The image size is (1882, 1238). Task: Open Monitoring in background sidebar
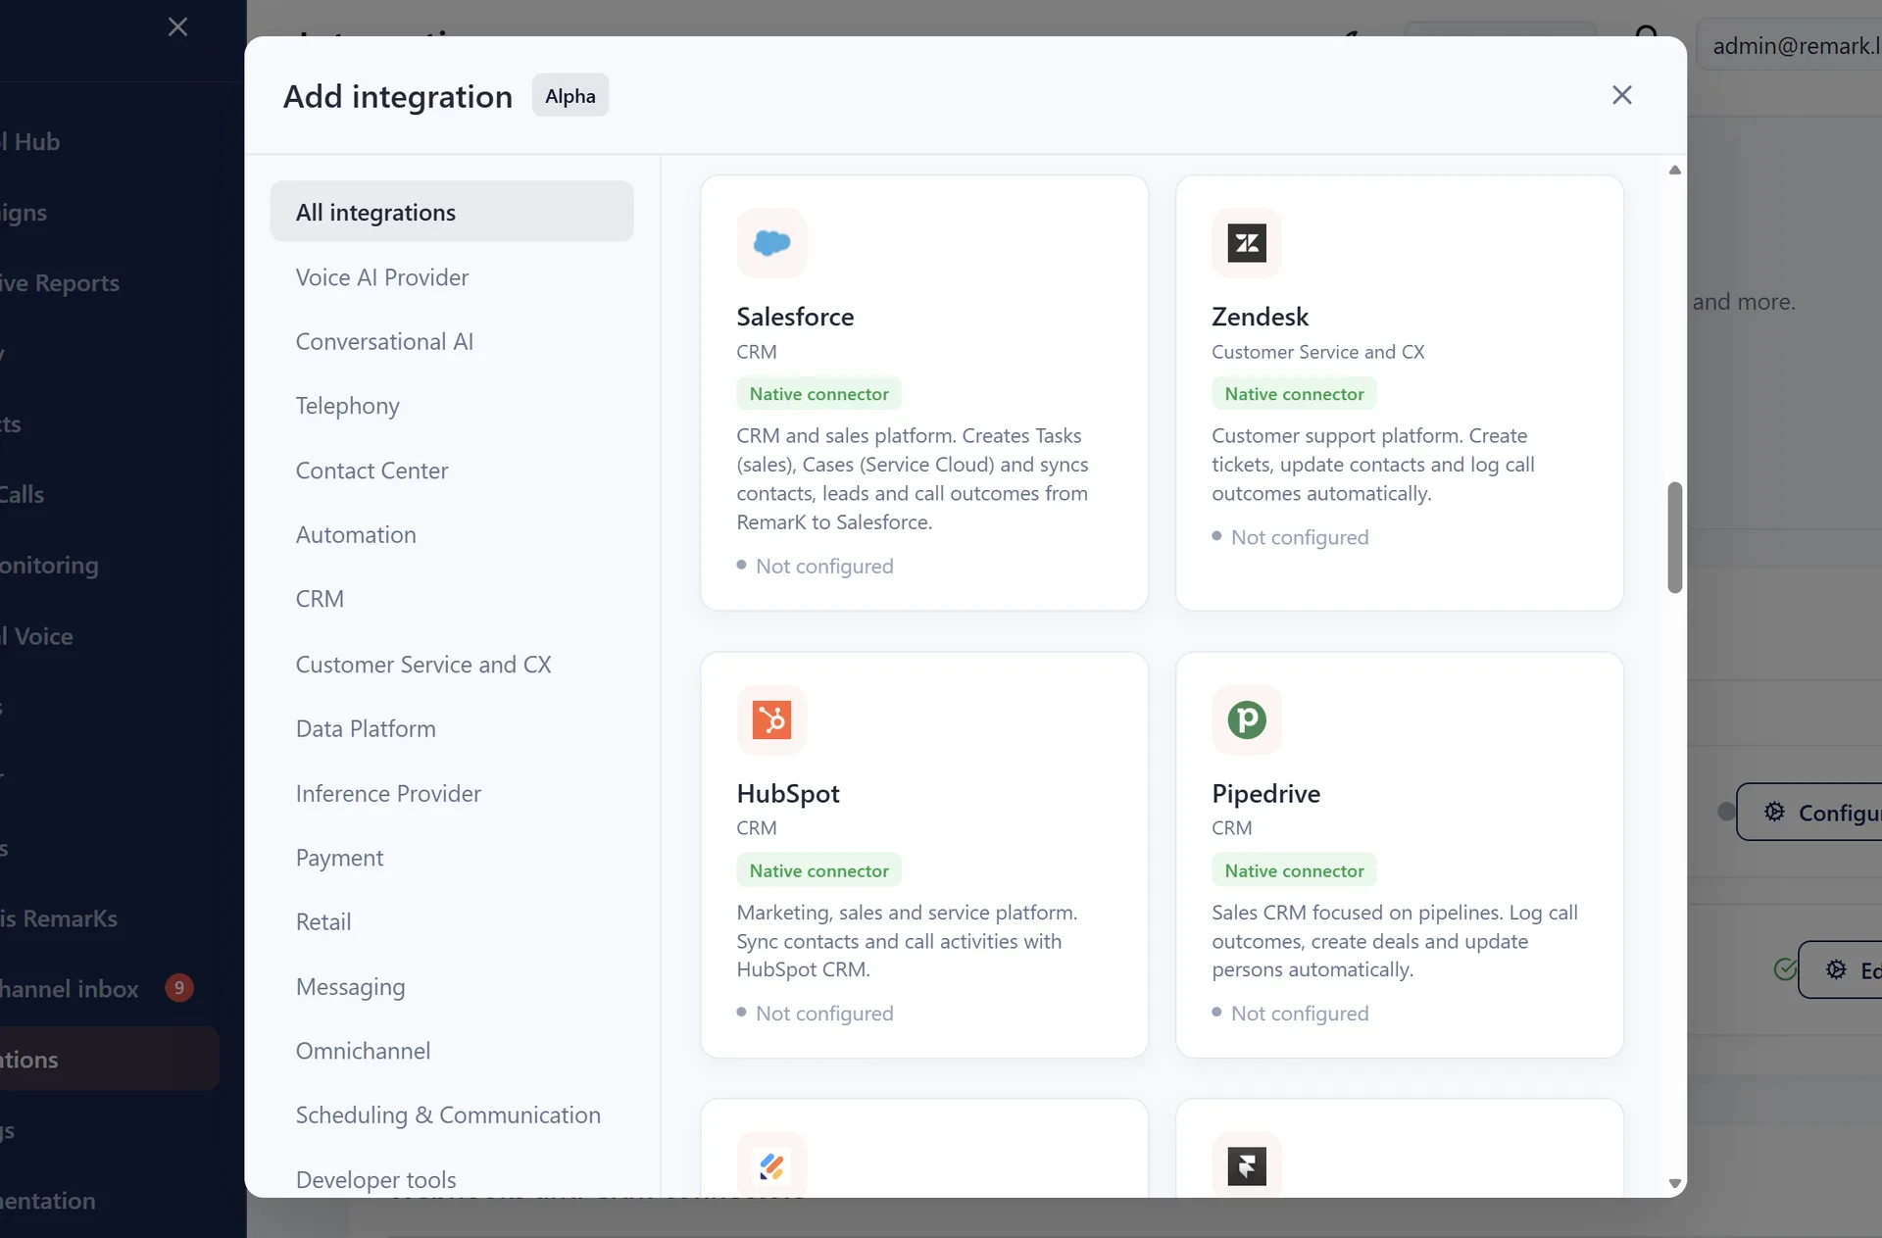[50, 566]
